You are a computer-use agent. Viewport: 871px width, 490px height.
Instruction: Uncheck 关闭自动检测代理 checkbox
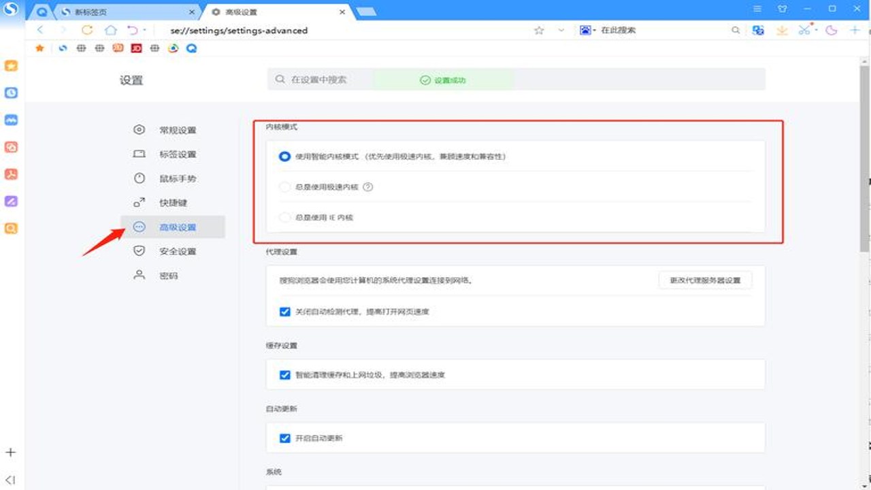(285, 312)
